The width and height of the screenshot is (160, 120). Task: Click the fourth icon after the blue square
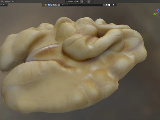tap(59, 5)
